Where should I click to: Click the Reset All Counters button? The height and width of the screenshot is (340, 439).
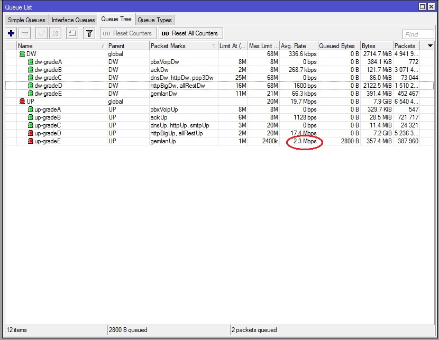(x=190, y=33)
